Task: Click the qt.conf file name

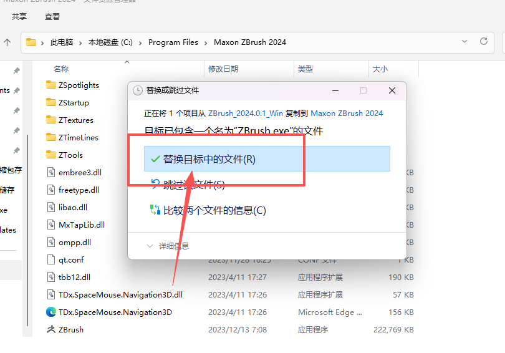Action: [x=71, y=260]
